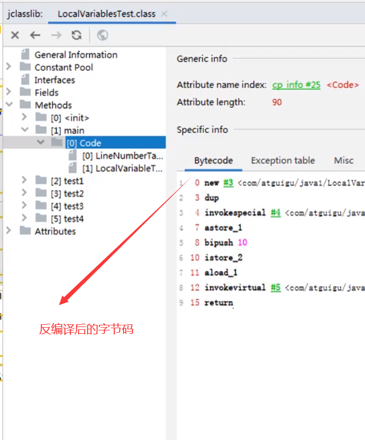The height and width of the screenshot is (440, 365).
Task: Collapse the Methods node
Action: coord(9,105)
